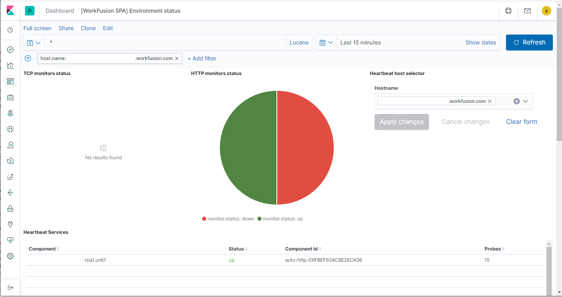The width and height of the screenshot is (562, 297).
Task: Toggle monitor.status: up legend entry
Action: (x=280, y=219)
